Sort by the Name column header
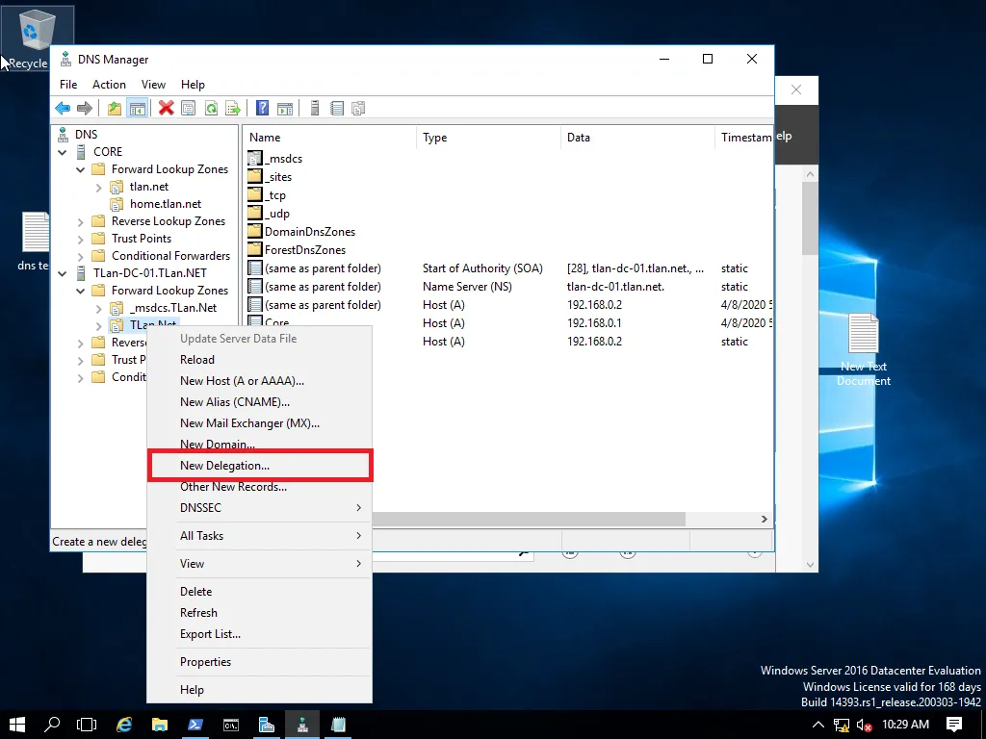Image resolution: width=986 pixels, height=739 pixels. (x=330, y=138)
